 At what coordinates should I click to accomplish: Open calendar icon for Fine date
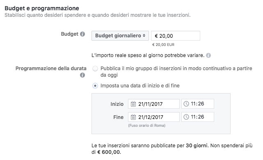pyautogui.click(x=133, y=117)
